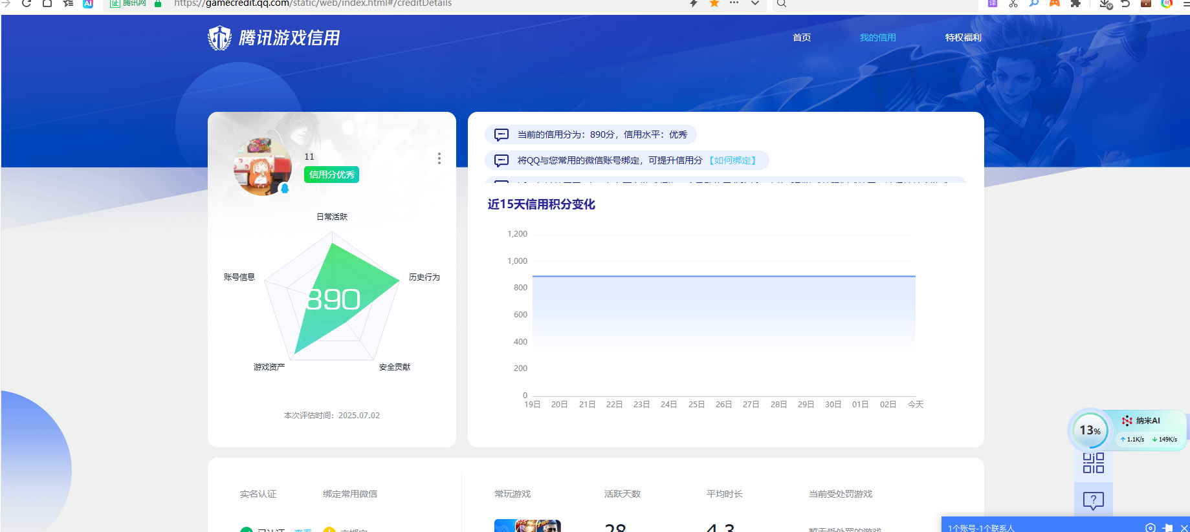This screenshot has height=532, width=1190.
Task: Click the 13% circular usage indicator
Action: [1090, 430]
